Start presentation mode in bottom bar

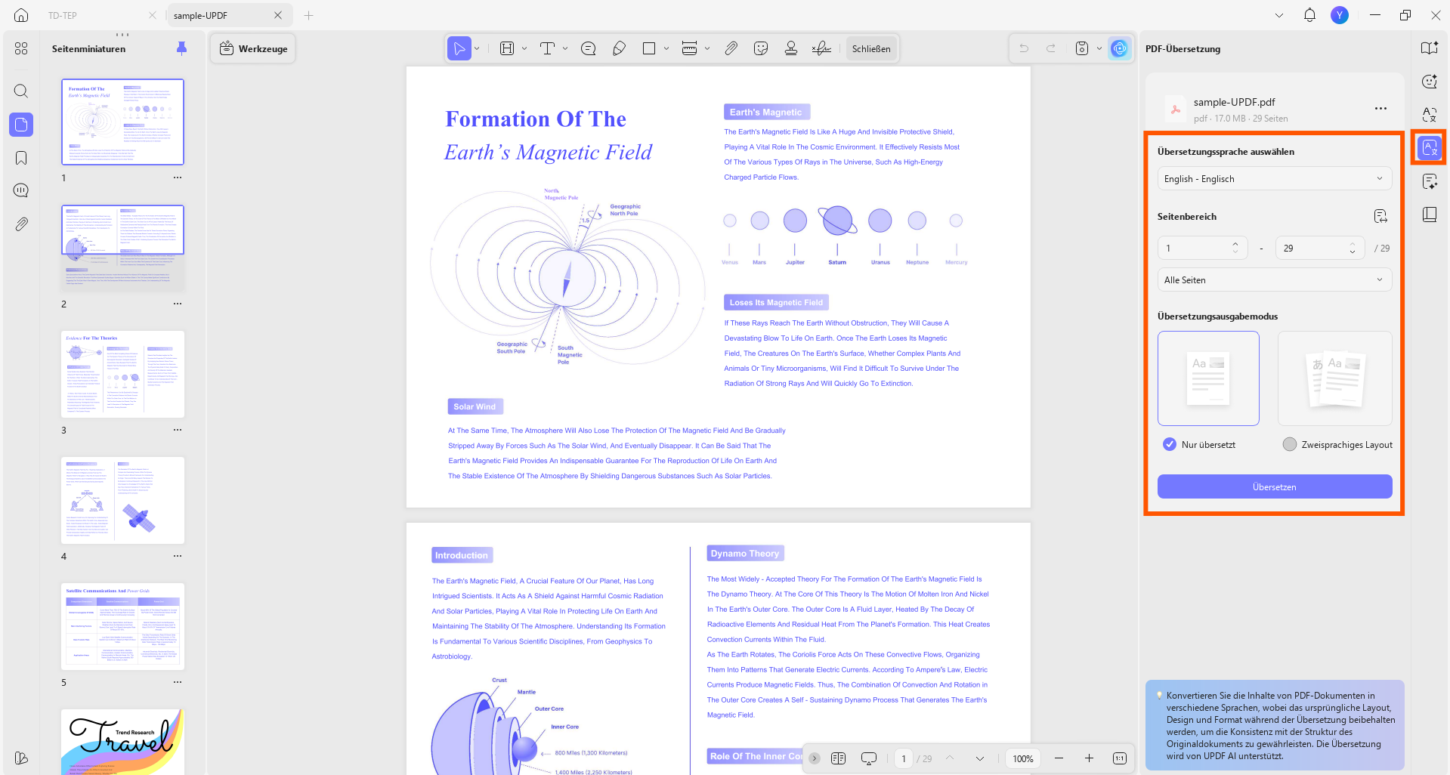click(x=869, y=758)
